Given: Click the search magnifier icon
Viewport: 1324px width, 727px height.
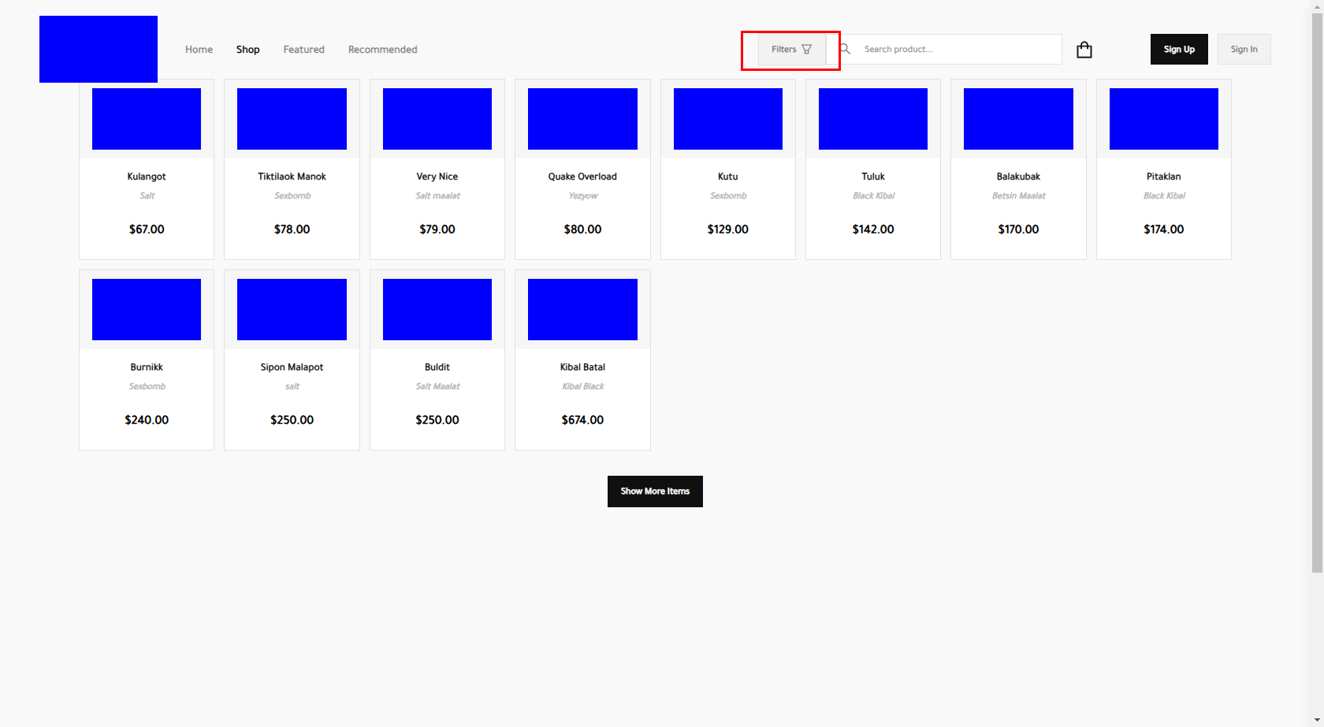Looking at the screenshot, I should coord(845,49).
